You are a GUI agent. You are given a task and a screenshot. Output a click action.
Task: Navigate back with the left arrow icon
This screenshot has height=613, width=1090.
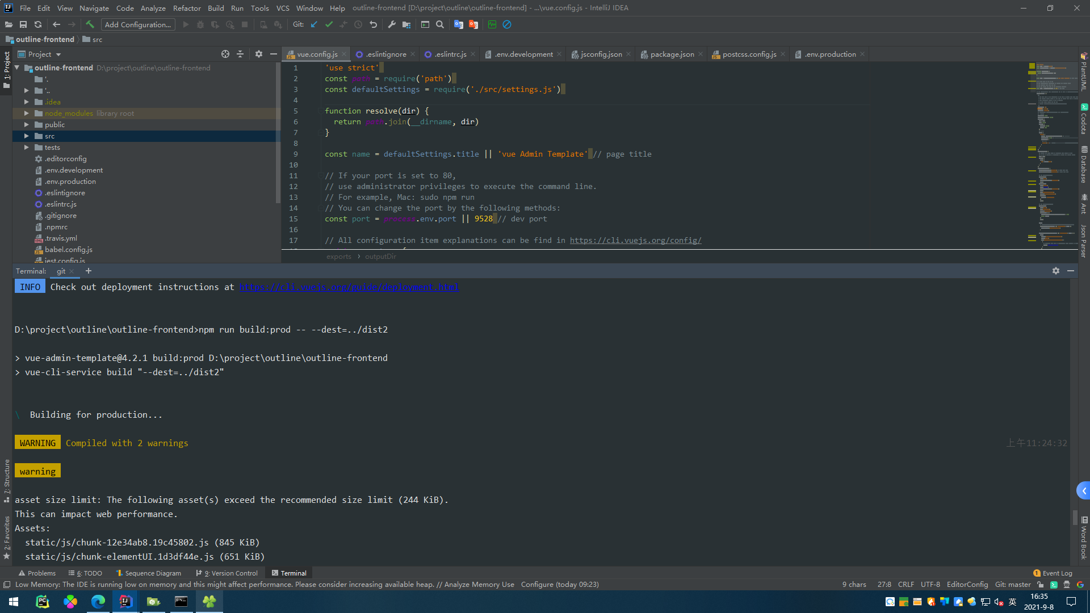tap(56, 24)
